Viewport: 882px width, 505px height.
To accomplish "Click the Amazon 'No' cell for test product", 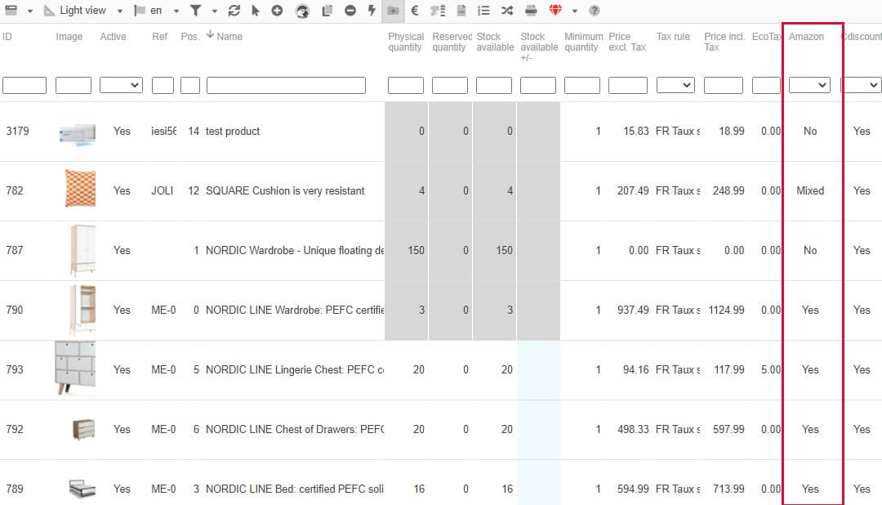I will [x=810, y=132].
